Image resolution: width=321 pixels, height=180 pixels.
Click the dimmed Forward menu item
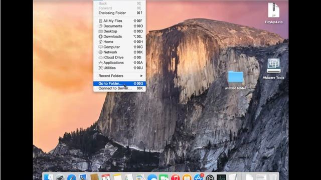pyautogui.click(x=119, y=8)
